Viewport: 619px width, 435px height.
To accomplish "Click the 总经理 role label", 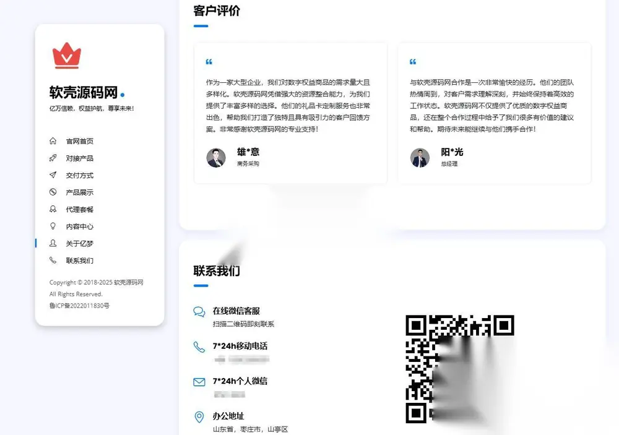I will [449, 163].
